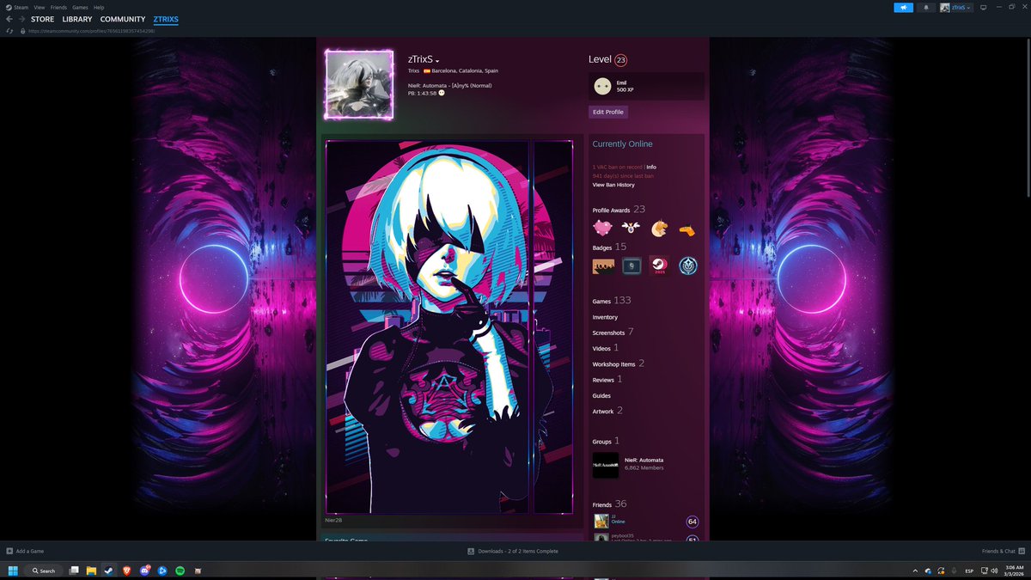Viewport: 1031px width, 580px height.
Task: Click the taskbar Search box
Action: pos(42,571)
